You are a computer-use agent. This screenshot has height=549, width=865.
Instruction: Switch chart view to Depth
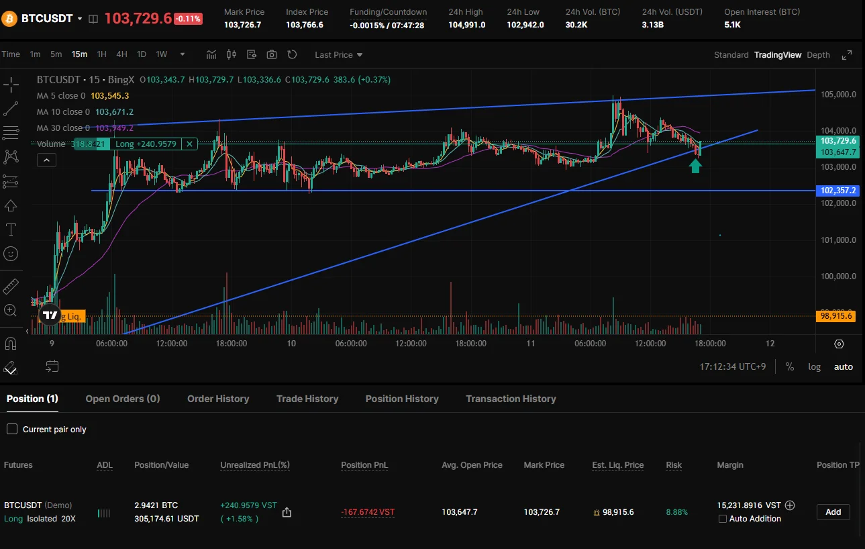tap(818, 55)
